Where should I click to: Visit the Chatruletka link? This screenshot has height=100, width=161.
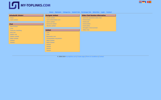point(86,26)
